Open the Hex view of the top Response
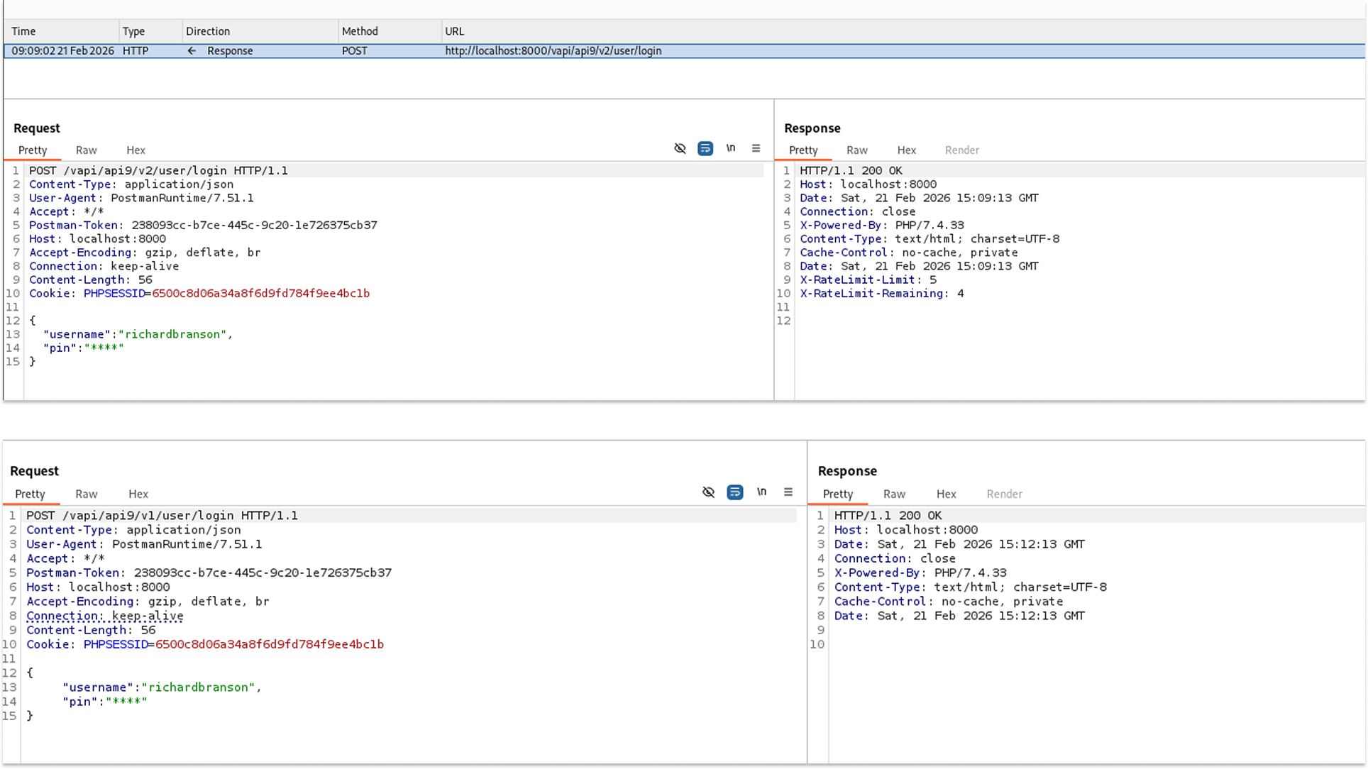Image resolution: width=1368 pixels, height=769 pixels. click(906, 150)
